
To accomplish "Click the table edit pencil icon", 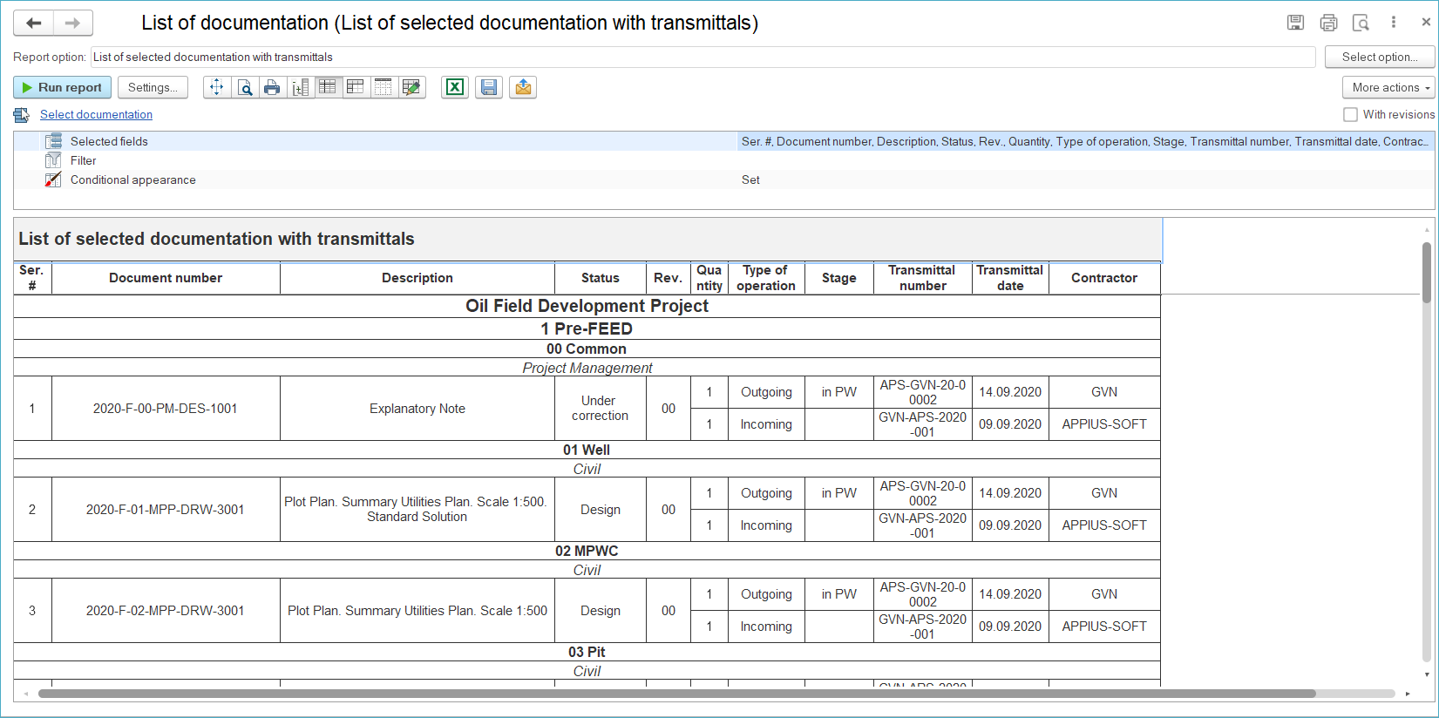I will (411, 87).
